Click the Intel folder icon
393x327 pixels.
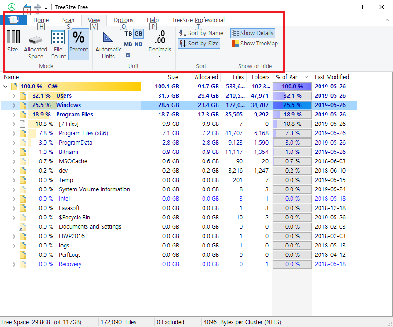point(23,199)
